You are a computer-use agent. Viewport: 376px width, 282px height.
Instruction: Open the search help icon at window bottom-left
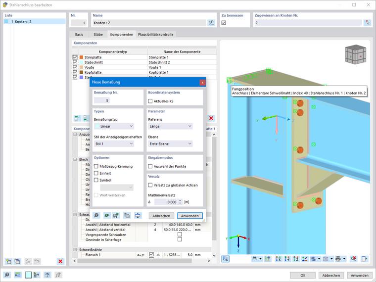click(x=7, y=275)
